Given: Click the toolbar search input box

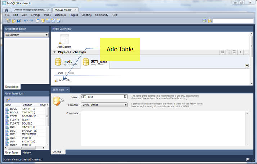Looking at the screenshot, I should click(233, 21).
